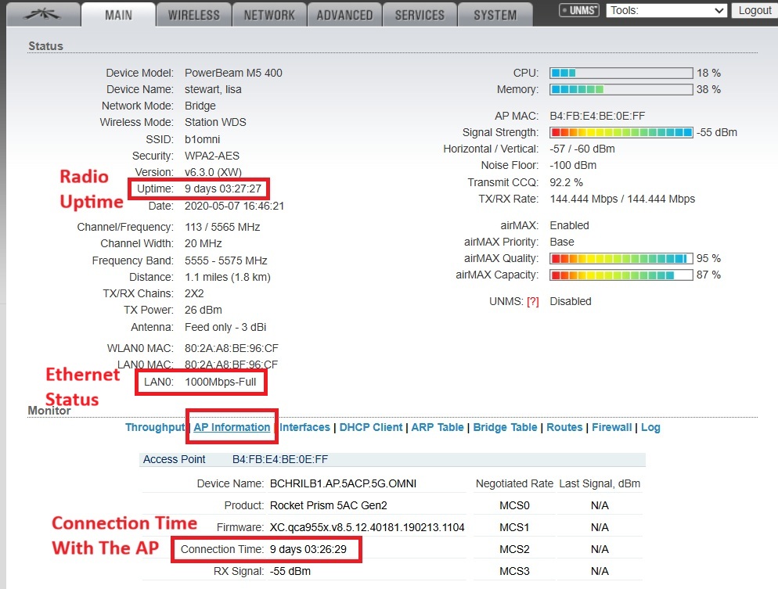The width and height of the screenshot is (778, 589).
Task: Switch to the SYSTEM tab
Action: (x=495, y=15)
